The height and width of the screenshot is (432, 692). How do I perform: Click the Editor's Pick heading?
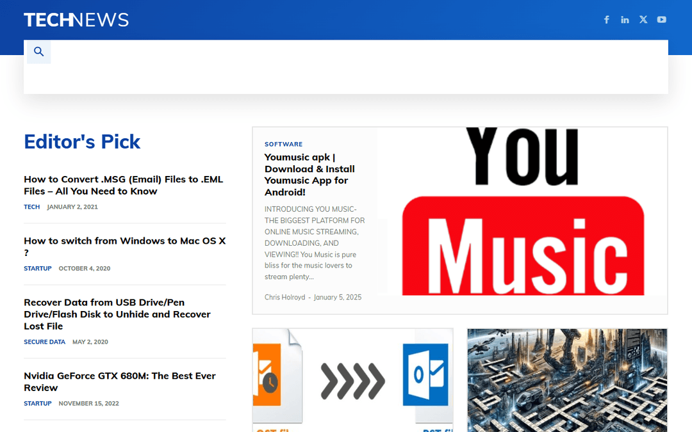click(82, 141)
